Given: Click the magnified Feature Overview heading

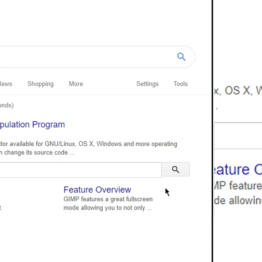Looking at the screenshot, I should 238,169.
